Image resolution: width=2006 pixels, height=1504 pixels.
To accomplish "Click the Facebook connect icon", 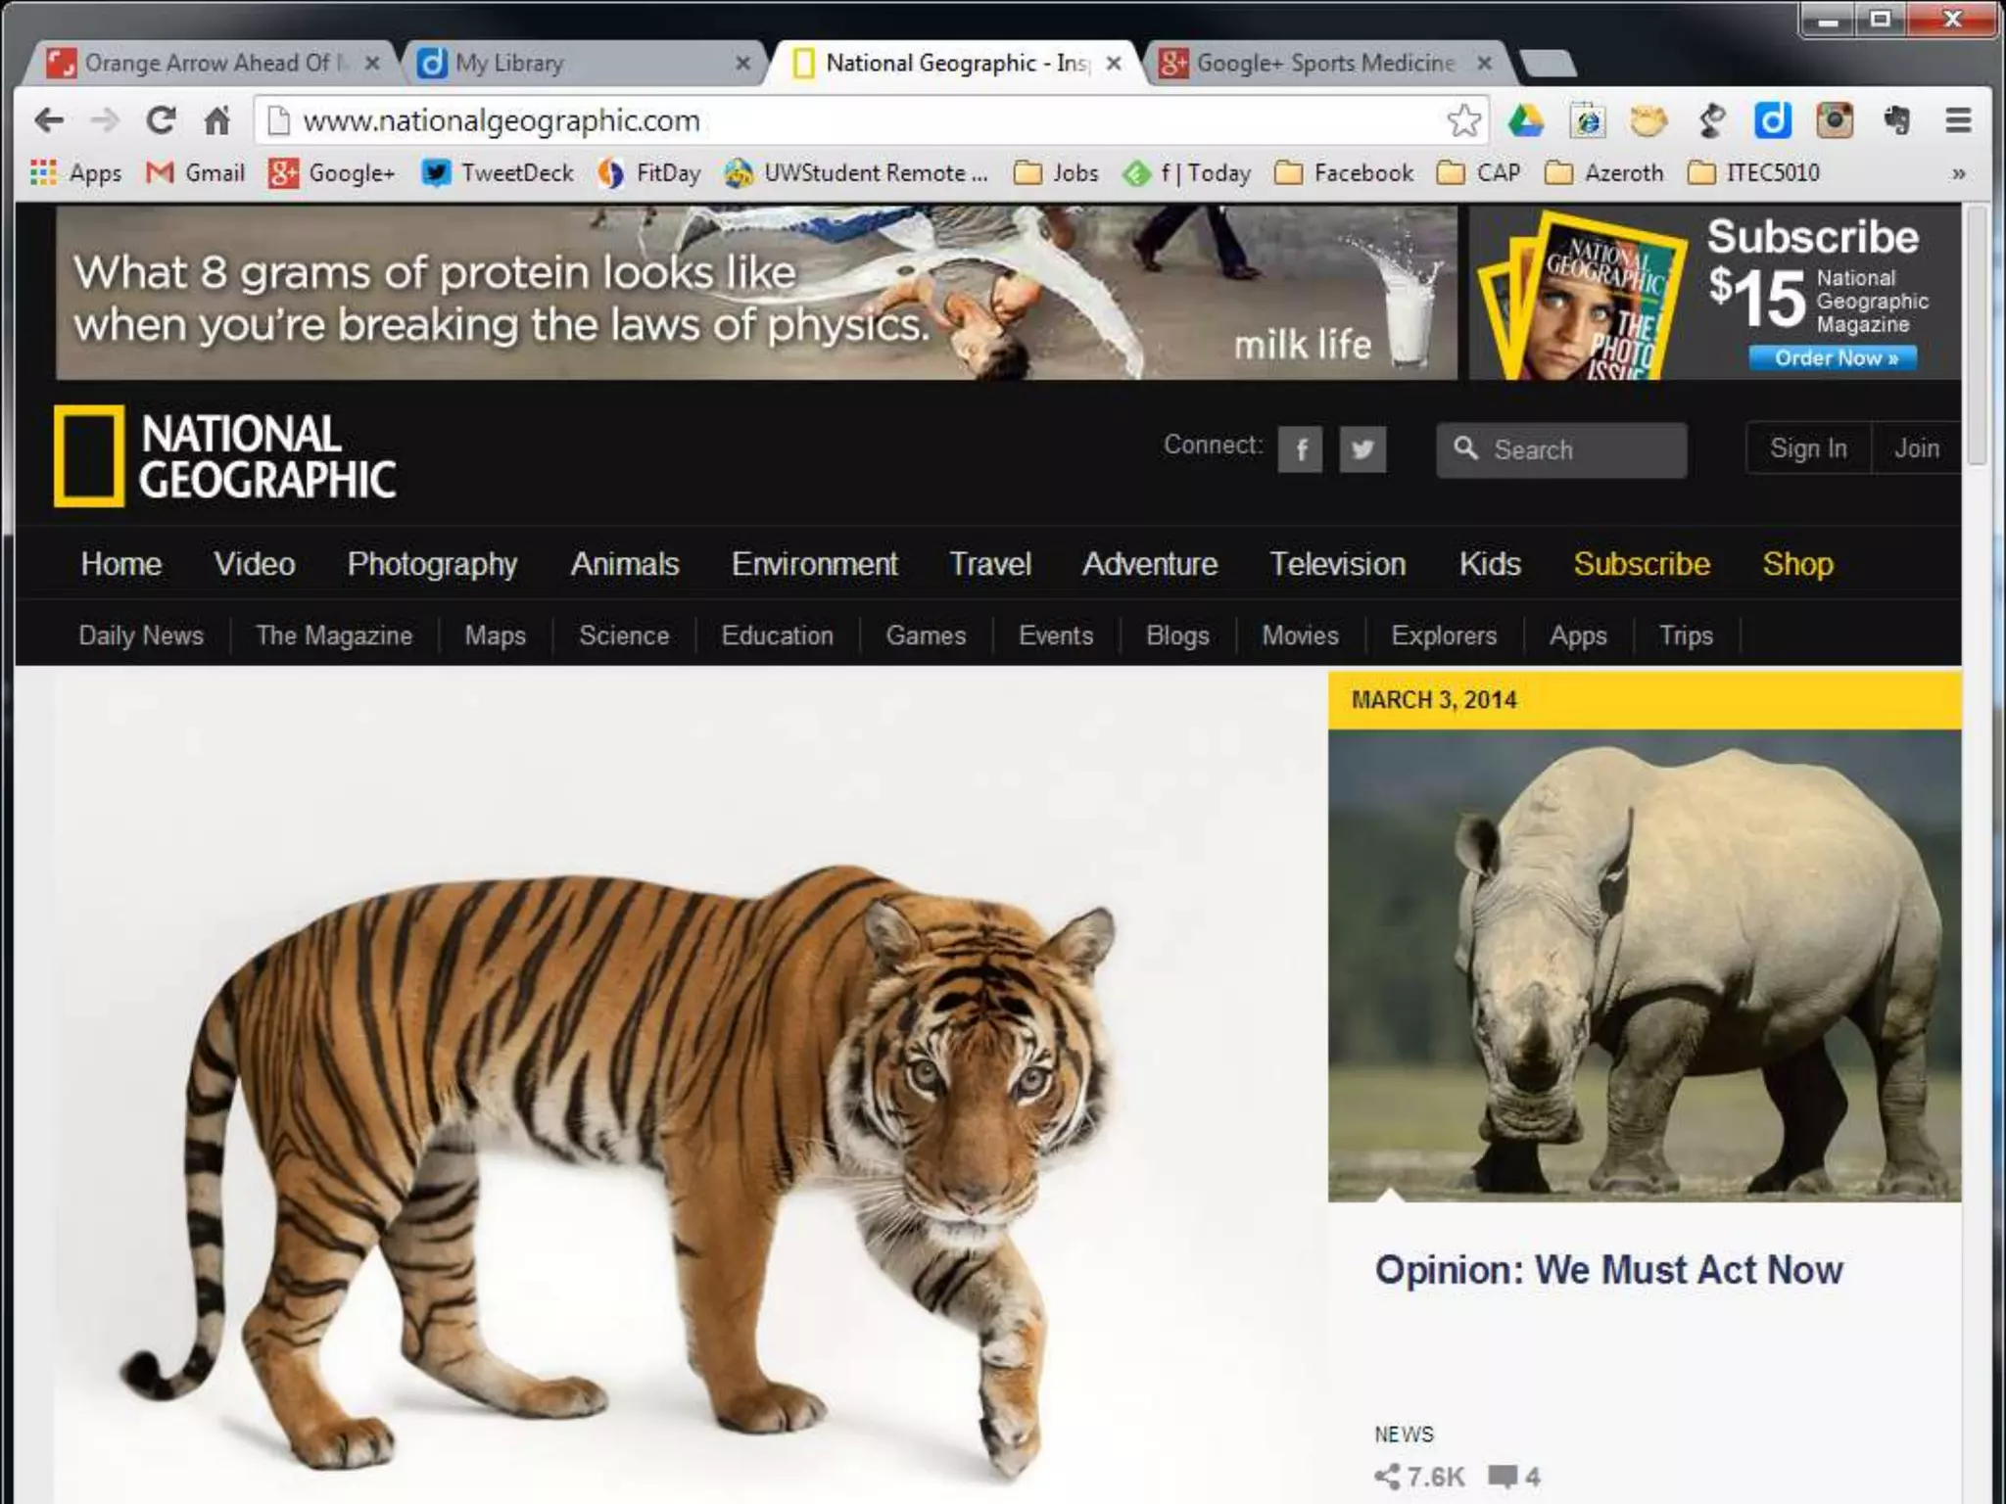I will click(1300, 449).
